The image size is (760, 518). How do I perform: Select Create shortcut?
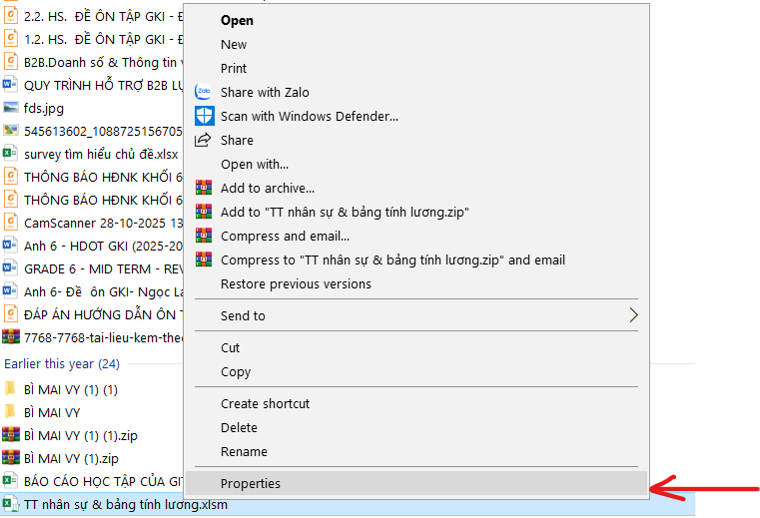coord(416,403)
